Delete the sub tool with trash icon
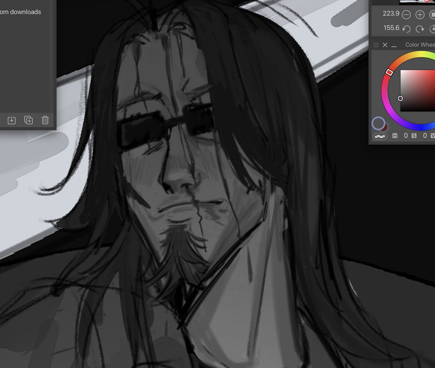 coord(45,120)
